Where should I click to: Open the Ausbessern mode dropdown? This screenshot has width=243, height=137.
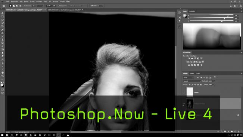click(x=38, y=6)
